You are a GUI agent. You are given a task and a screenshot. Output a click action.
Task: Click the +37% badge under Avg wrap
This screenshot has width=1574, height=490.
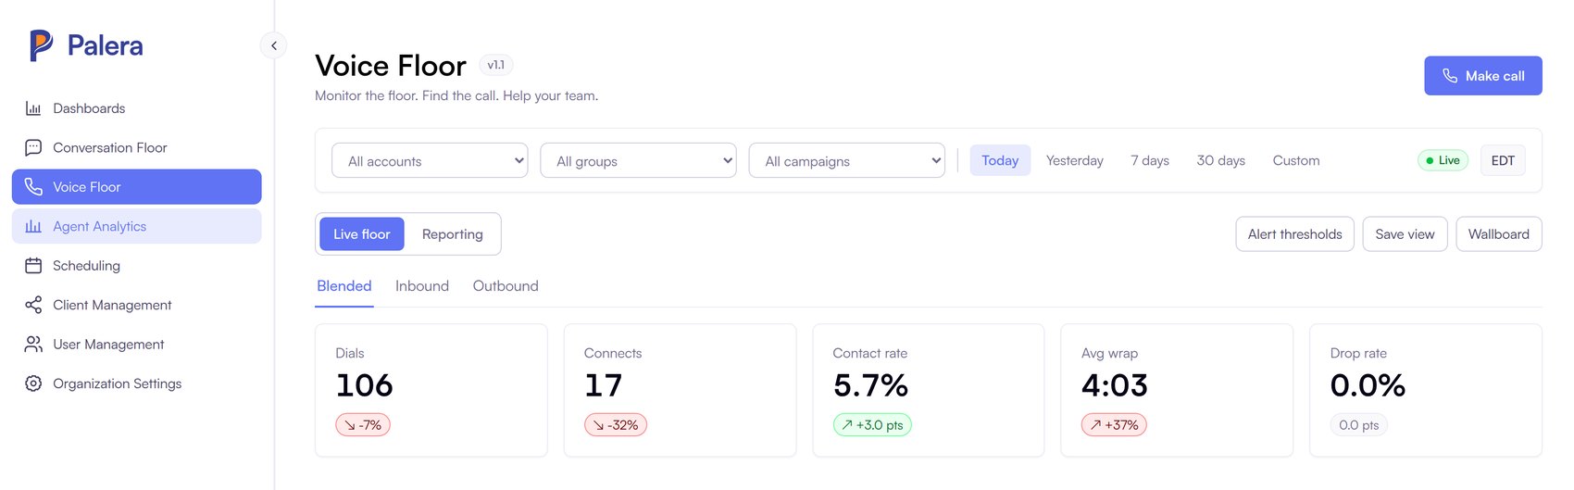[1114, 425]
